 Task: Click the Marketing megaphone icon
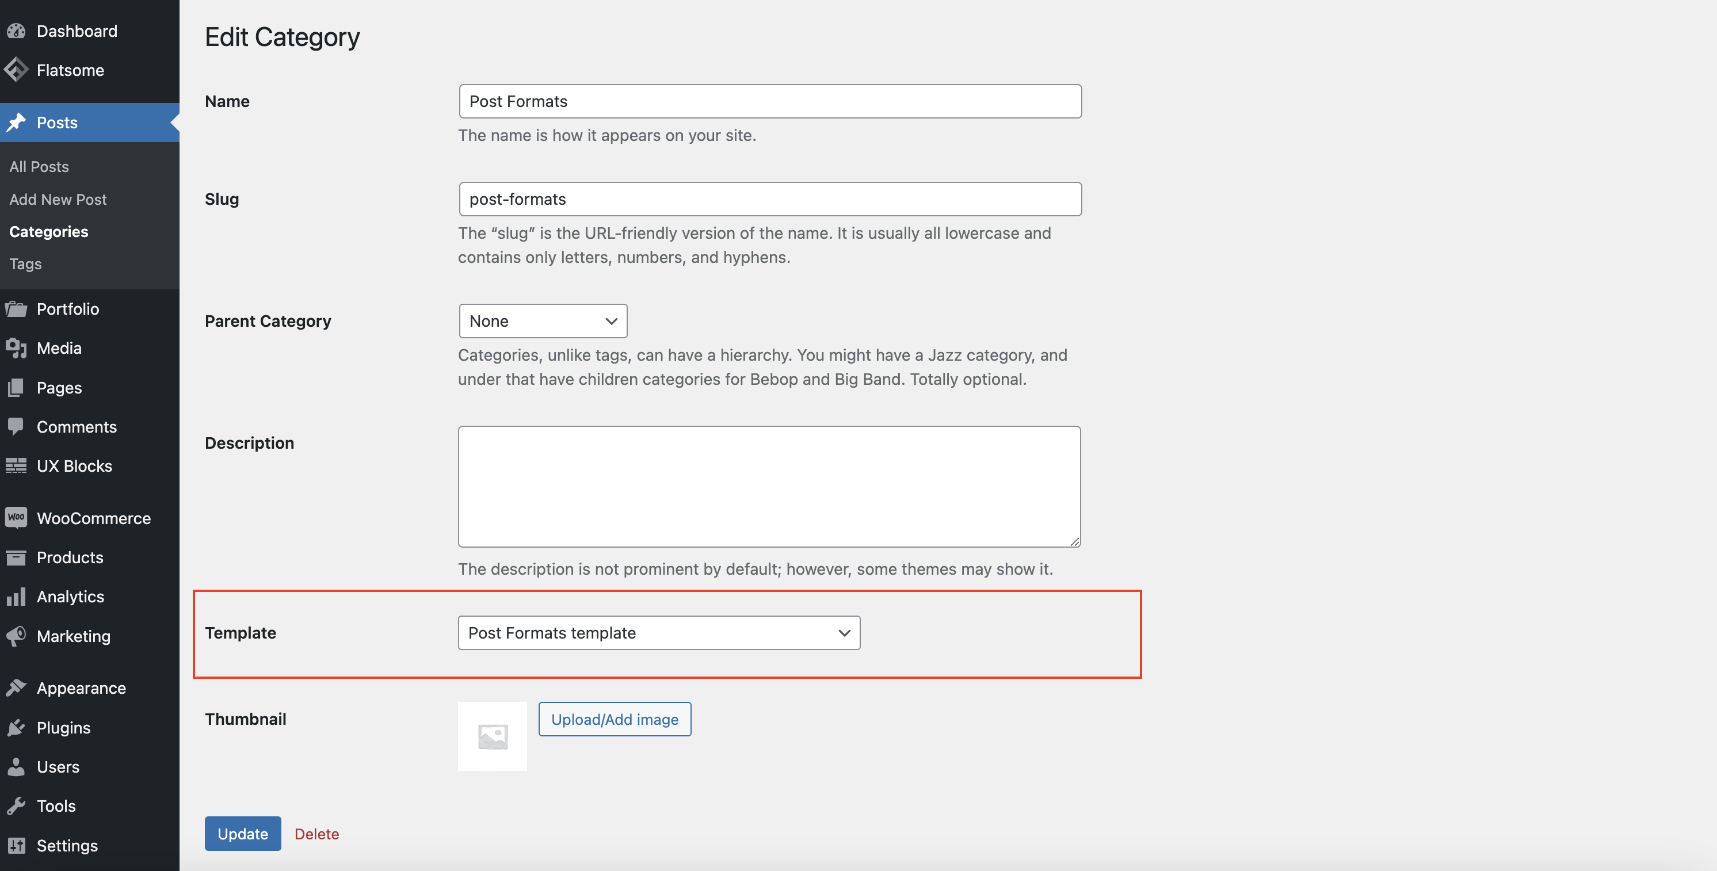click(16, 636)
